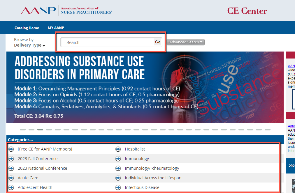295x193 pixels.
Task: Jump to the last carousel slide indicator
Action: click(267, 130)
